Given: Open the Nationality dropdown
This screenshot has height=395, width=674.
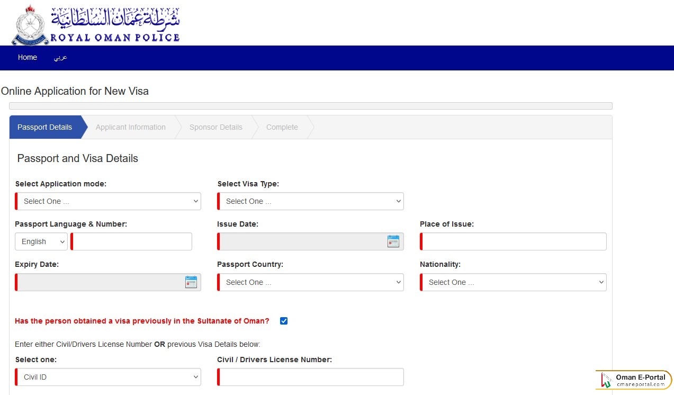Looking at the screenshot, I should [513, 282].
